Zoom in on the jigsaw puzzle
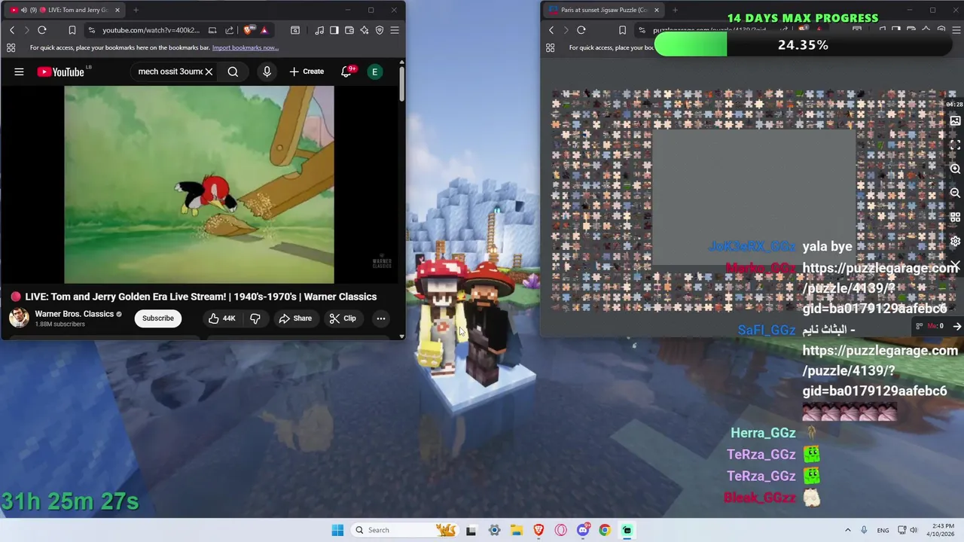 tap(955, 169)
